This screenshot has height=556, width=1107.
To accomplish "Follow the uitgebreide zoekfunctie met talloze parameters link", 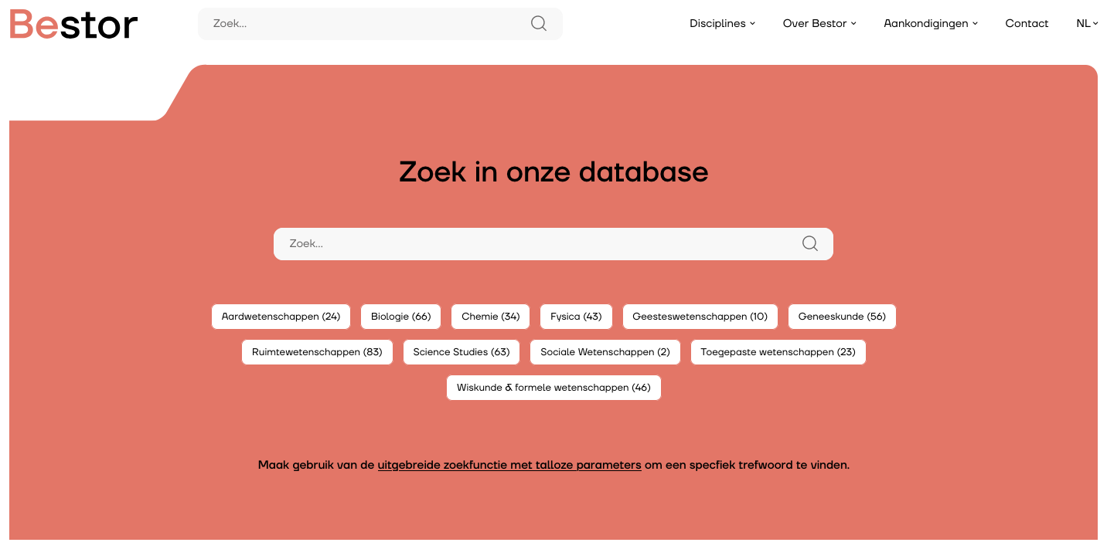I will point(509,466).
